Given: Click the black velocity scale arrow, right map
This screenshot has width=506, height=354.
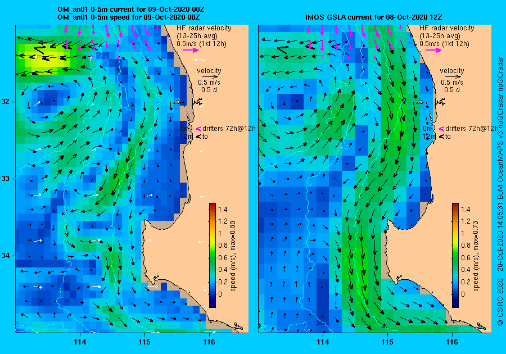Looking at the screenshot, I should click(452, 77).
